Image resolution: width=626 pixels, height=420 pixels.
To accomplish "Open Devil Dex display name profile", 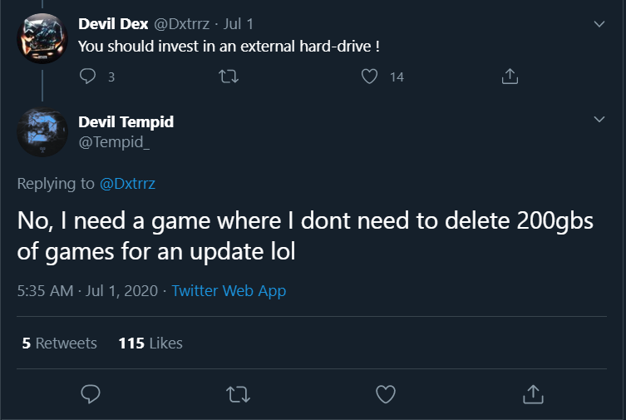I will (113, 24).
